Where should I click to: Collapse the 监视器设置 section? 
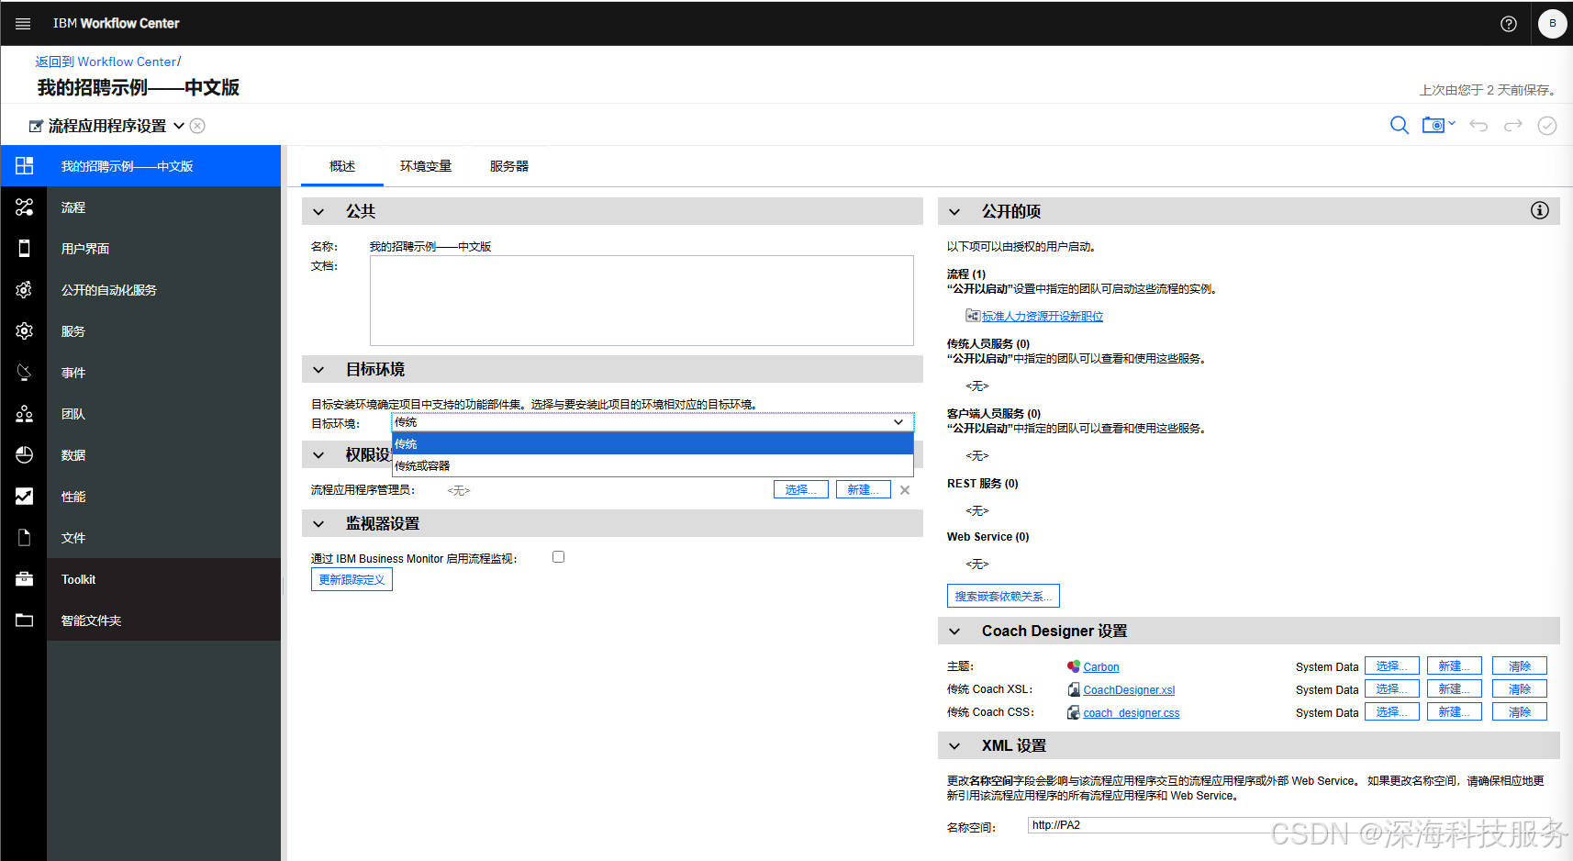pyautogui.click(x=318, y=524)
